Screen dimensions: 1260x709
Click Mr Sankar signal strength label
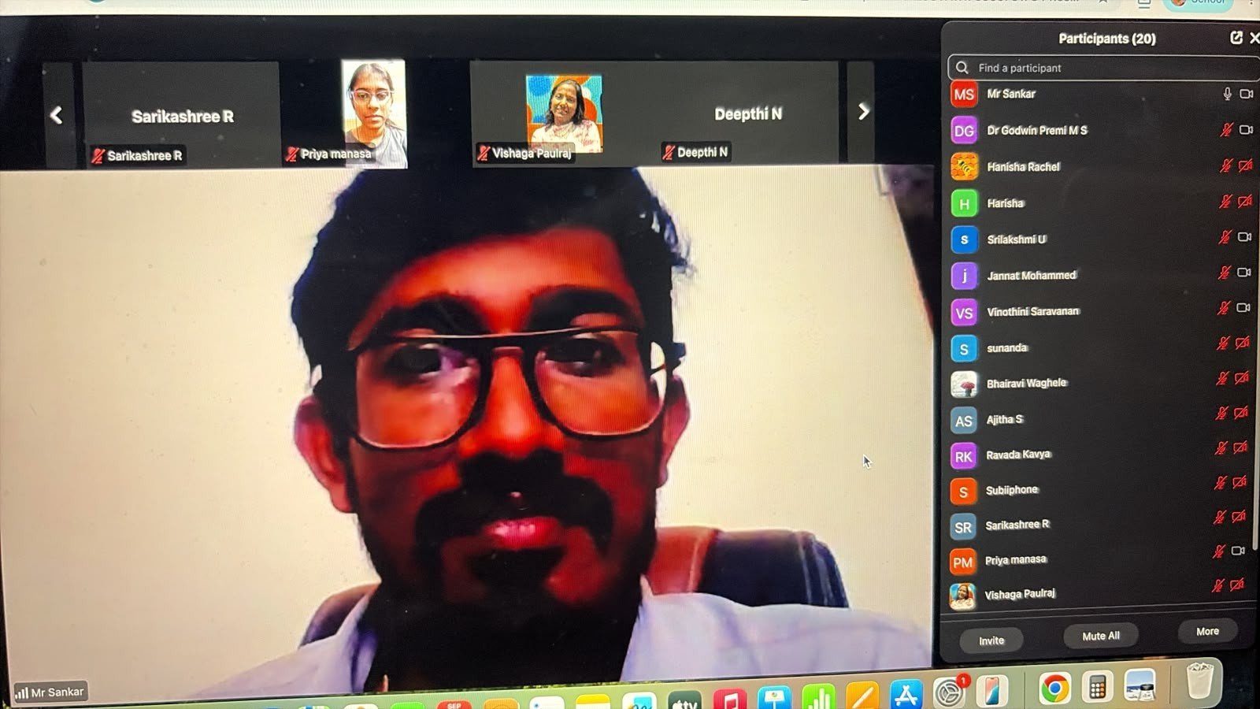point(50,692)
